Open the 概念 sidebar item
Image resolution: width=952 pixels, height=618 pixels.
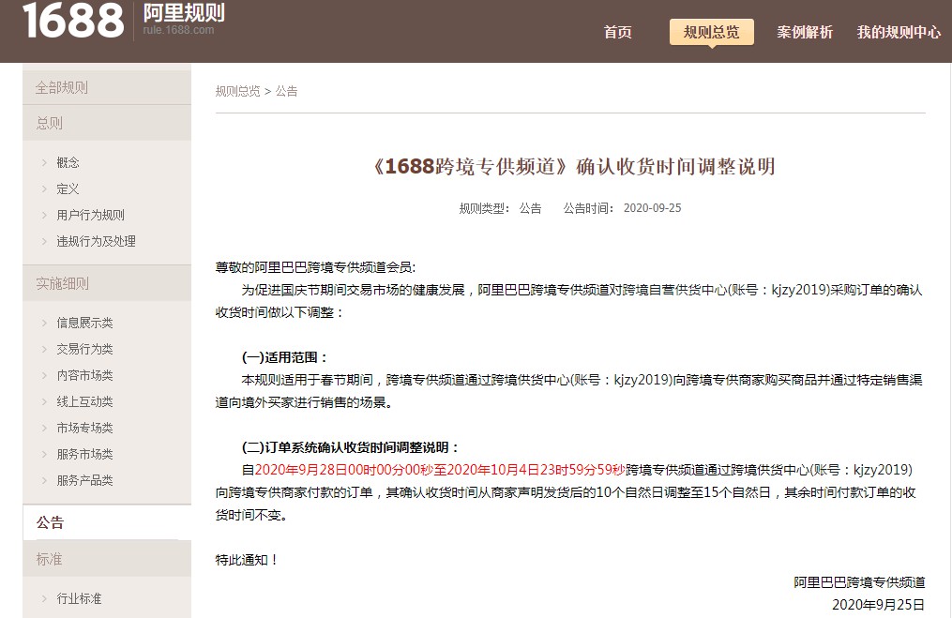coord(68,162)
